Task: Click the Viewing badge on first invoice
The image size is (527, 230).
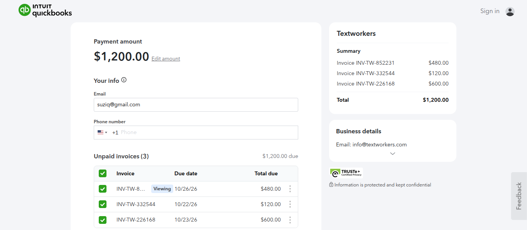Action: pyautogui.click(x=162, y=189)
